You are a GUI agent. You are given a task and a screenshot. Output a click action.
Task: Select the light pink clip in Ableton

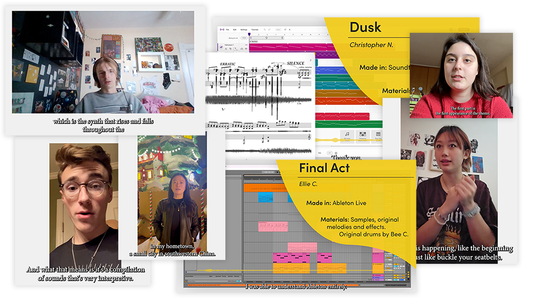273,227
